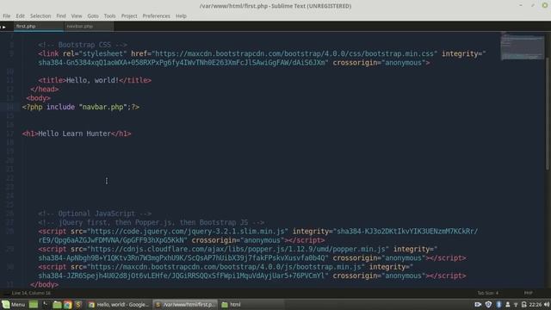This screenshot has width=551, height=310.
Task: Click the Bluetooth tray icon
Action: 498,304
